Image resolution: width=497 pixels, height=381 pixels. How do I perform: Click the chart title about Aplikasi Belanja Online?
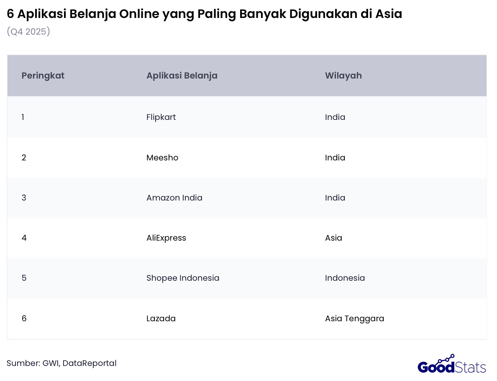[x=205, y=14]
